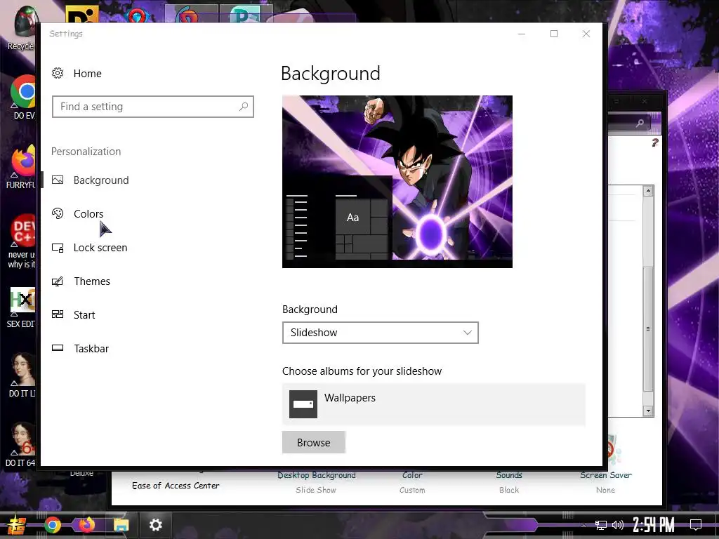Viewport: 719px width, 539px height.
Task: Launch Firefox from the taskbar
Action: (86, 525)
